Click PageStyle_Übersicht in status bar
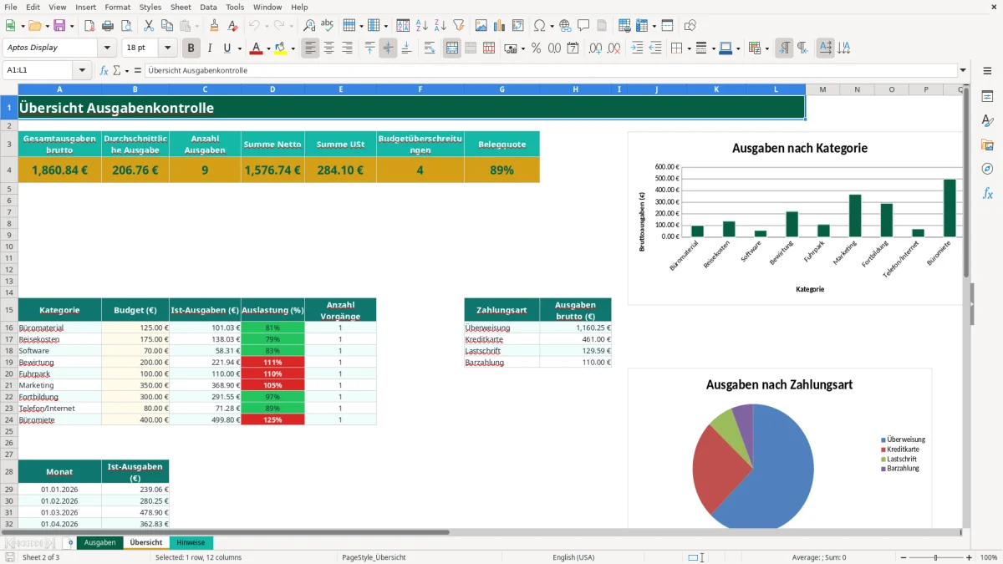The width and height of the screenshot is (1003, 564). tap(374, 557)
